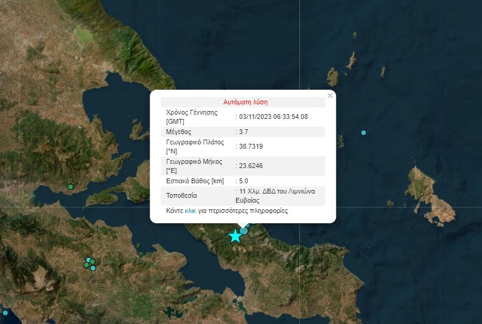Click the cyan star earthquake marker
This screenshot has width=482, height=324.
pyautogui.click(x=235, y=236)
